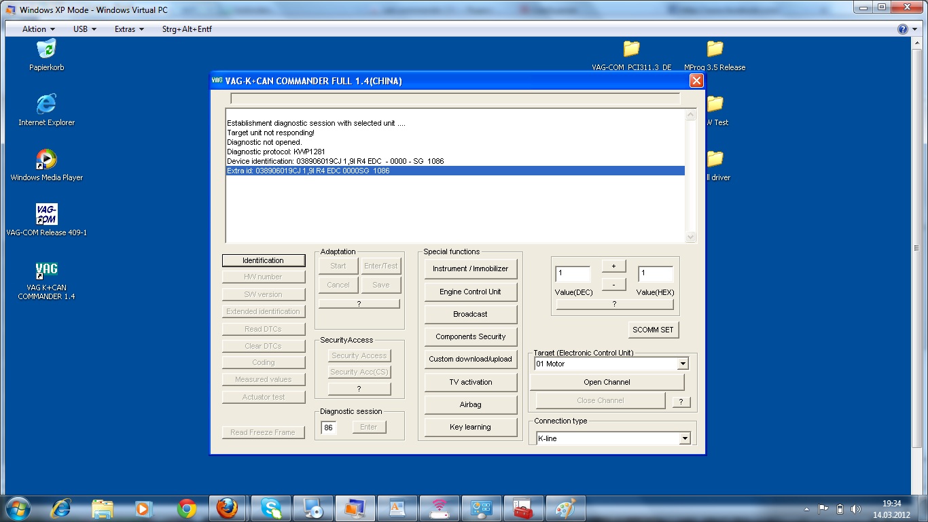
Task: Open Google Chrome from the taskbar
Action: [x=186, y=508]
